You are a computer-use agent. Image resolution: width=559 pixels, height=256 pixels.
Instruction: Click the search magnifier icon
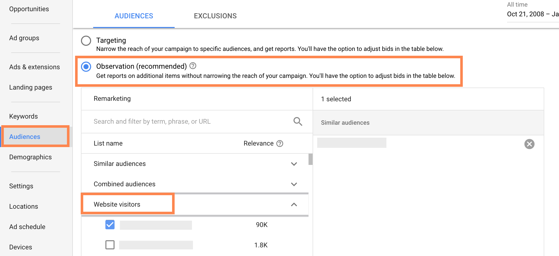pos(298,121)
